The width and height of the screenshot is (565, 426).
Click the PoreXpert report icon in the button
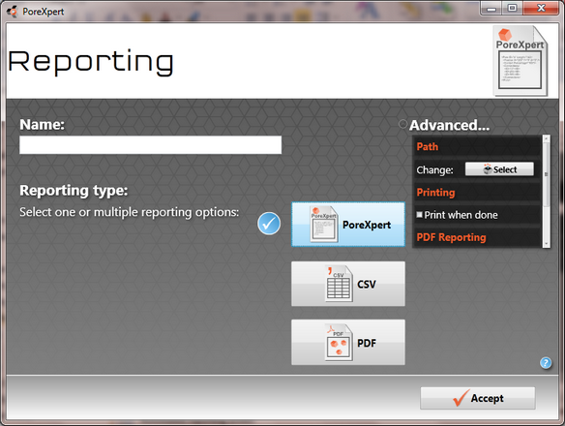323,224
